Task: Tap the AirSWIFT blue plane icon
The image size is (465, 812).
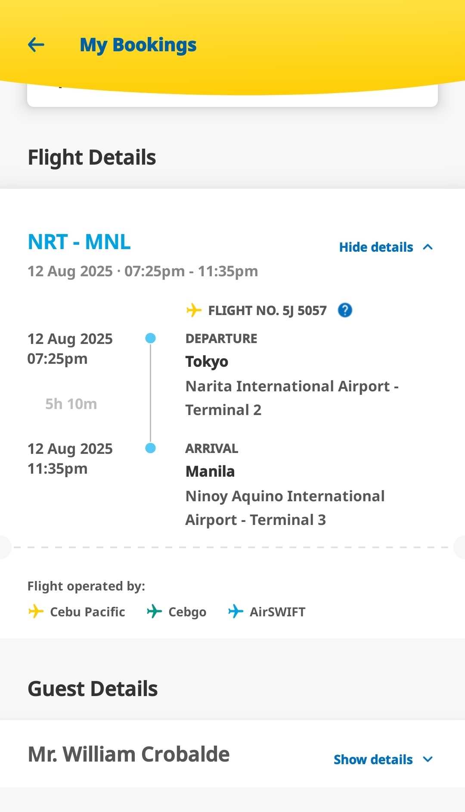Action: tap(236, 611)
